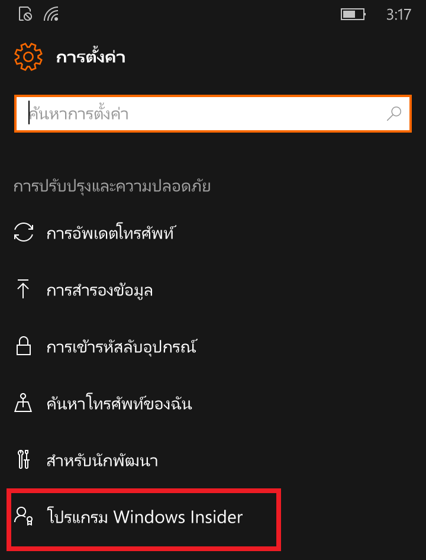Screen dimensions: 426x560
Task: Tap the phone update sync arrows icon
Action: pyautogui.click(x=24, y=232)
